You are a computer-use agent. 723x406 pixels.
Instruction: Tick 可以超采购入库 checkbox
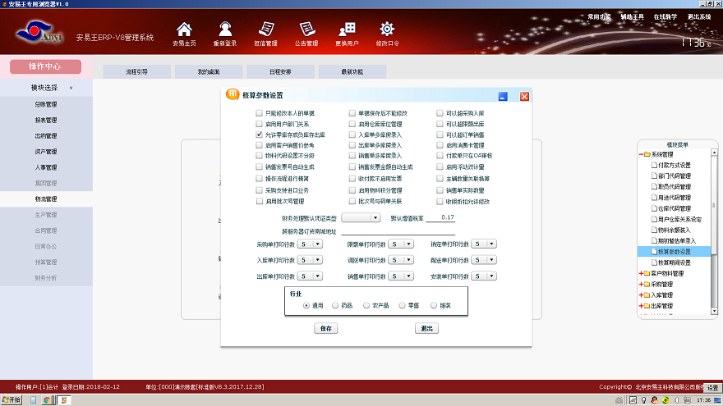click(440, 113)
